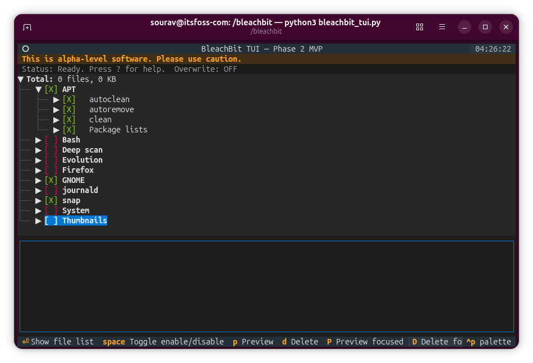
Task: Expand the autoremove node arrow
Action: [56, 110]
